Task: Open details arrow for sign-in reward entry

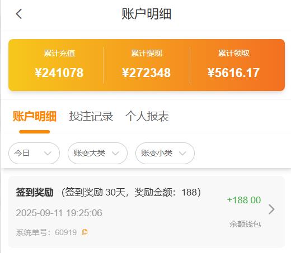Action: (271, 209)
